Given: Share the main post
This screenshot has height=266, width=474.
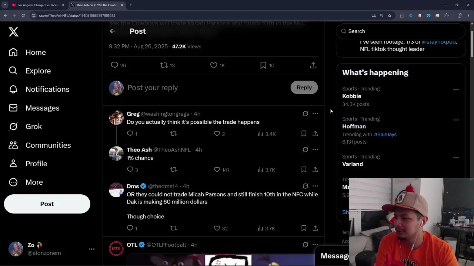Looking at the screenshot, I should [313, 65].
